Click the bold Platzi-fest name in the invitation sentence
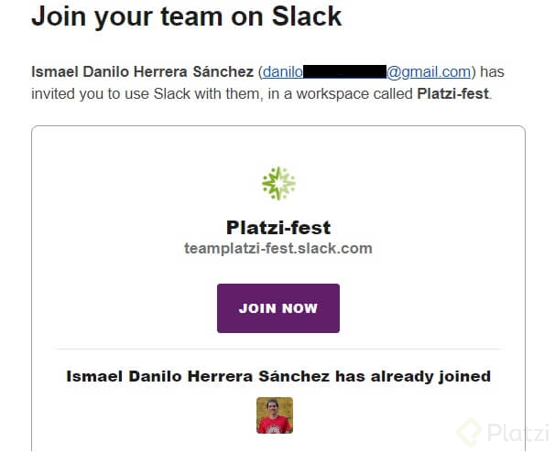The width and height of the screenshot is (555, 452). (453, 94)
